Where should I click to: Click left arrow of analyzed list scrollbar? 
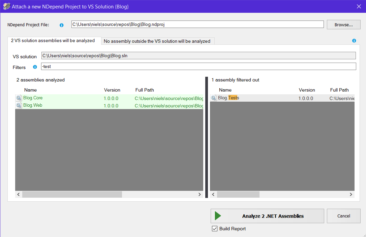19,194
